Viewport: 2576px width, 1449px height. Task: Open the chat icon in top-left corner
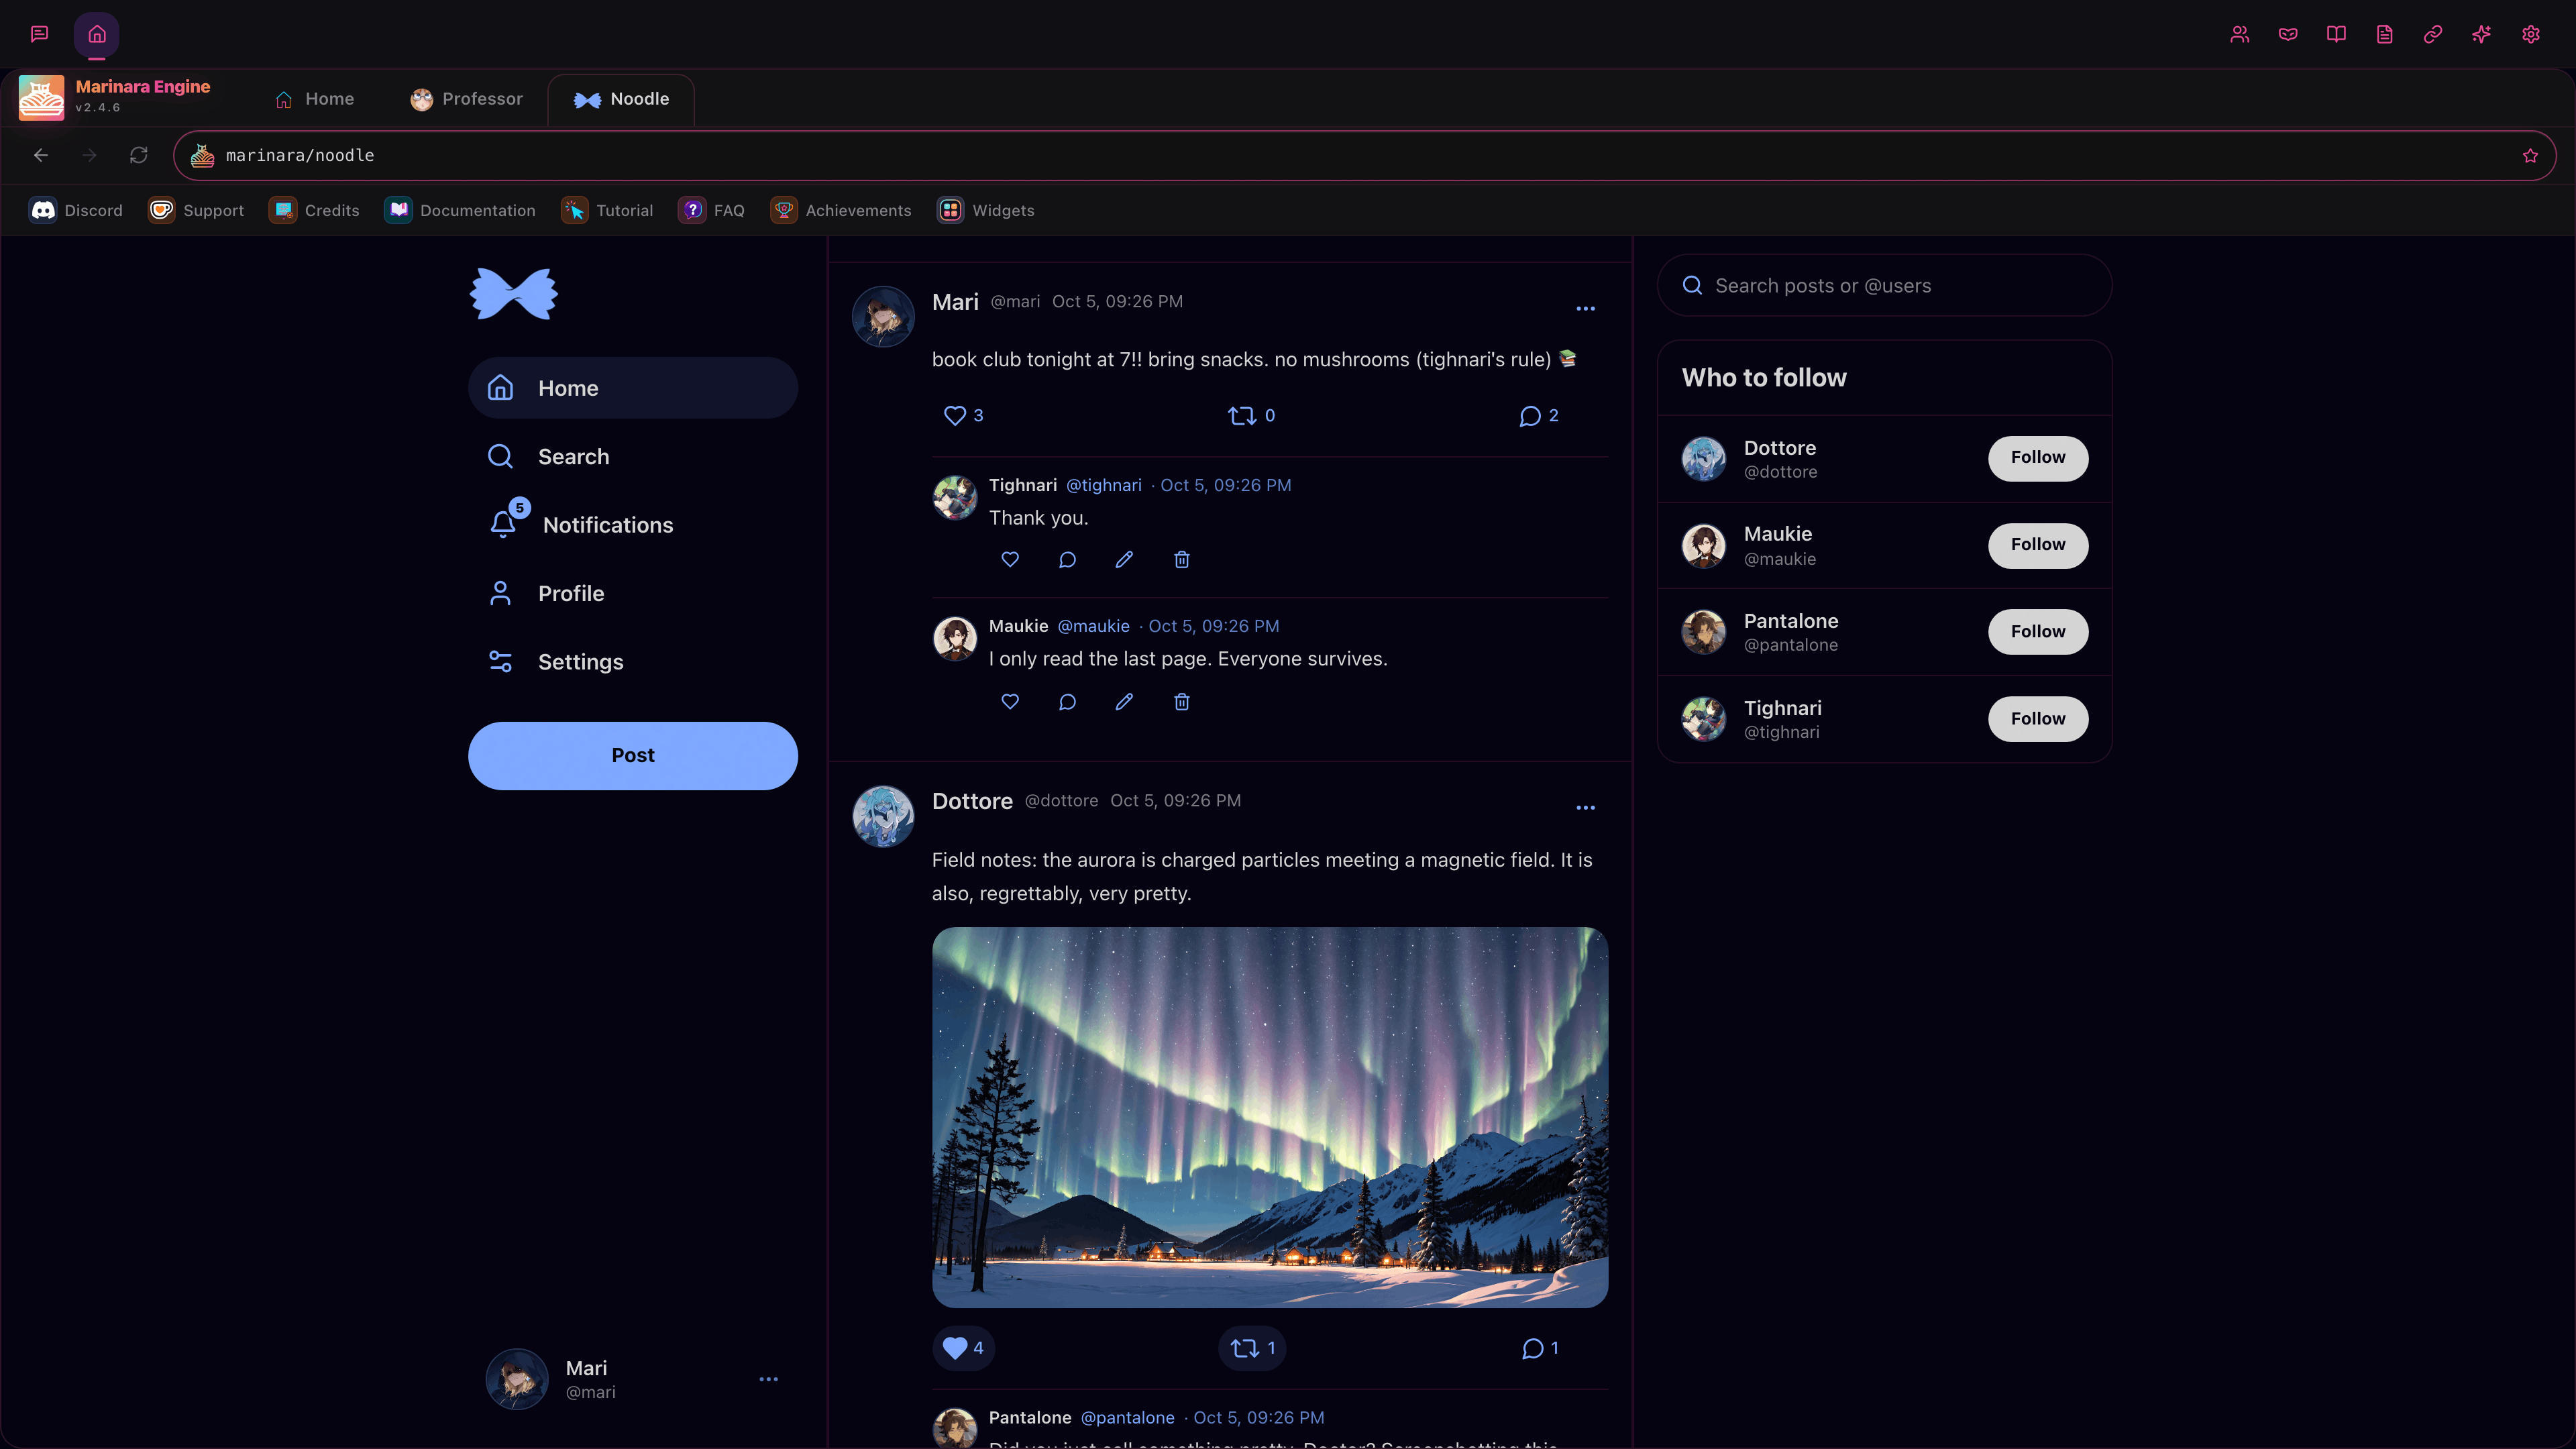[40, 34]
